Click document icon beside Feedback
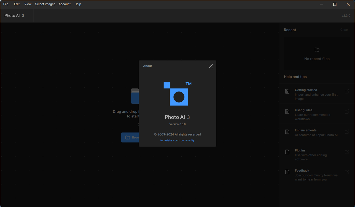355x207 pixels. tap(287, 172)
